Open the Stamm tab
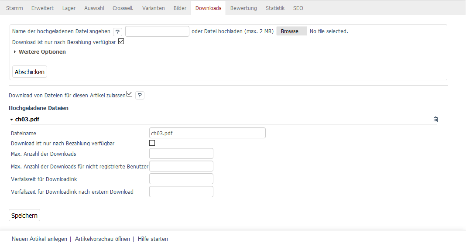 [14, 8]
